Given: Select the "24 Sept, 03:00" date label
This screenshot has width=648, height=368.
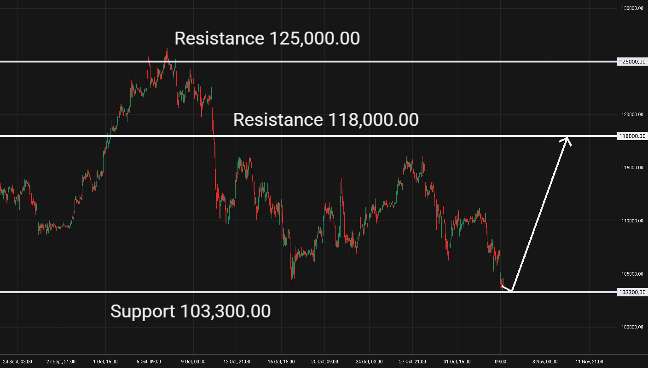Looking at the screenshot, I should (17, 362).
